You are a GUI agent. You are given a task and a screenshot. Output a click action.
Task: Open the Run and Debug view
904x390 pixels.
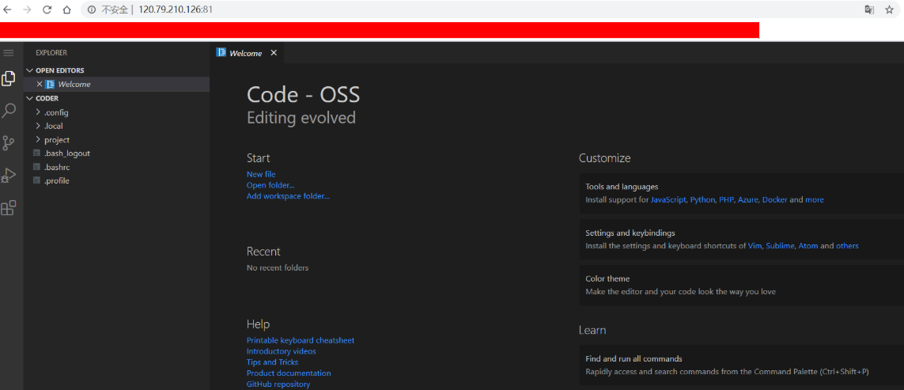click(9, 176)
